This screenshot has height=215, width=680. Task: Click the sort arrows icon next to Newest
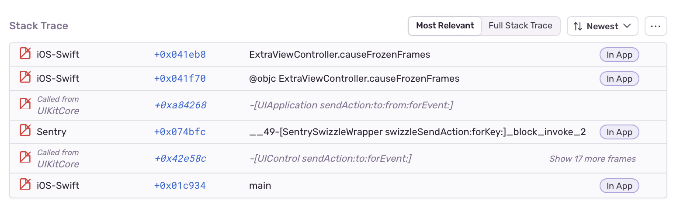coord(578,26)
